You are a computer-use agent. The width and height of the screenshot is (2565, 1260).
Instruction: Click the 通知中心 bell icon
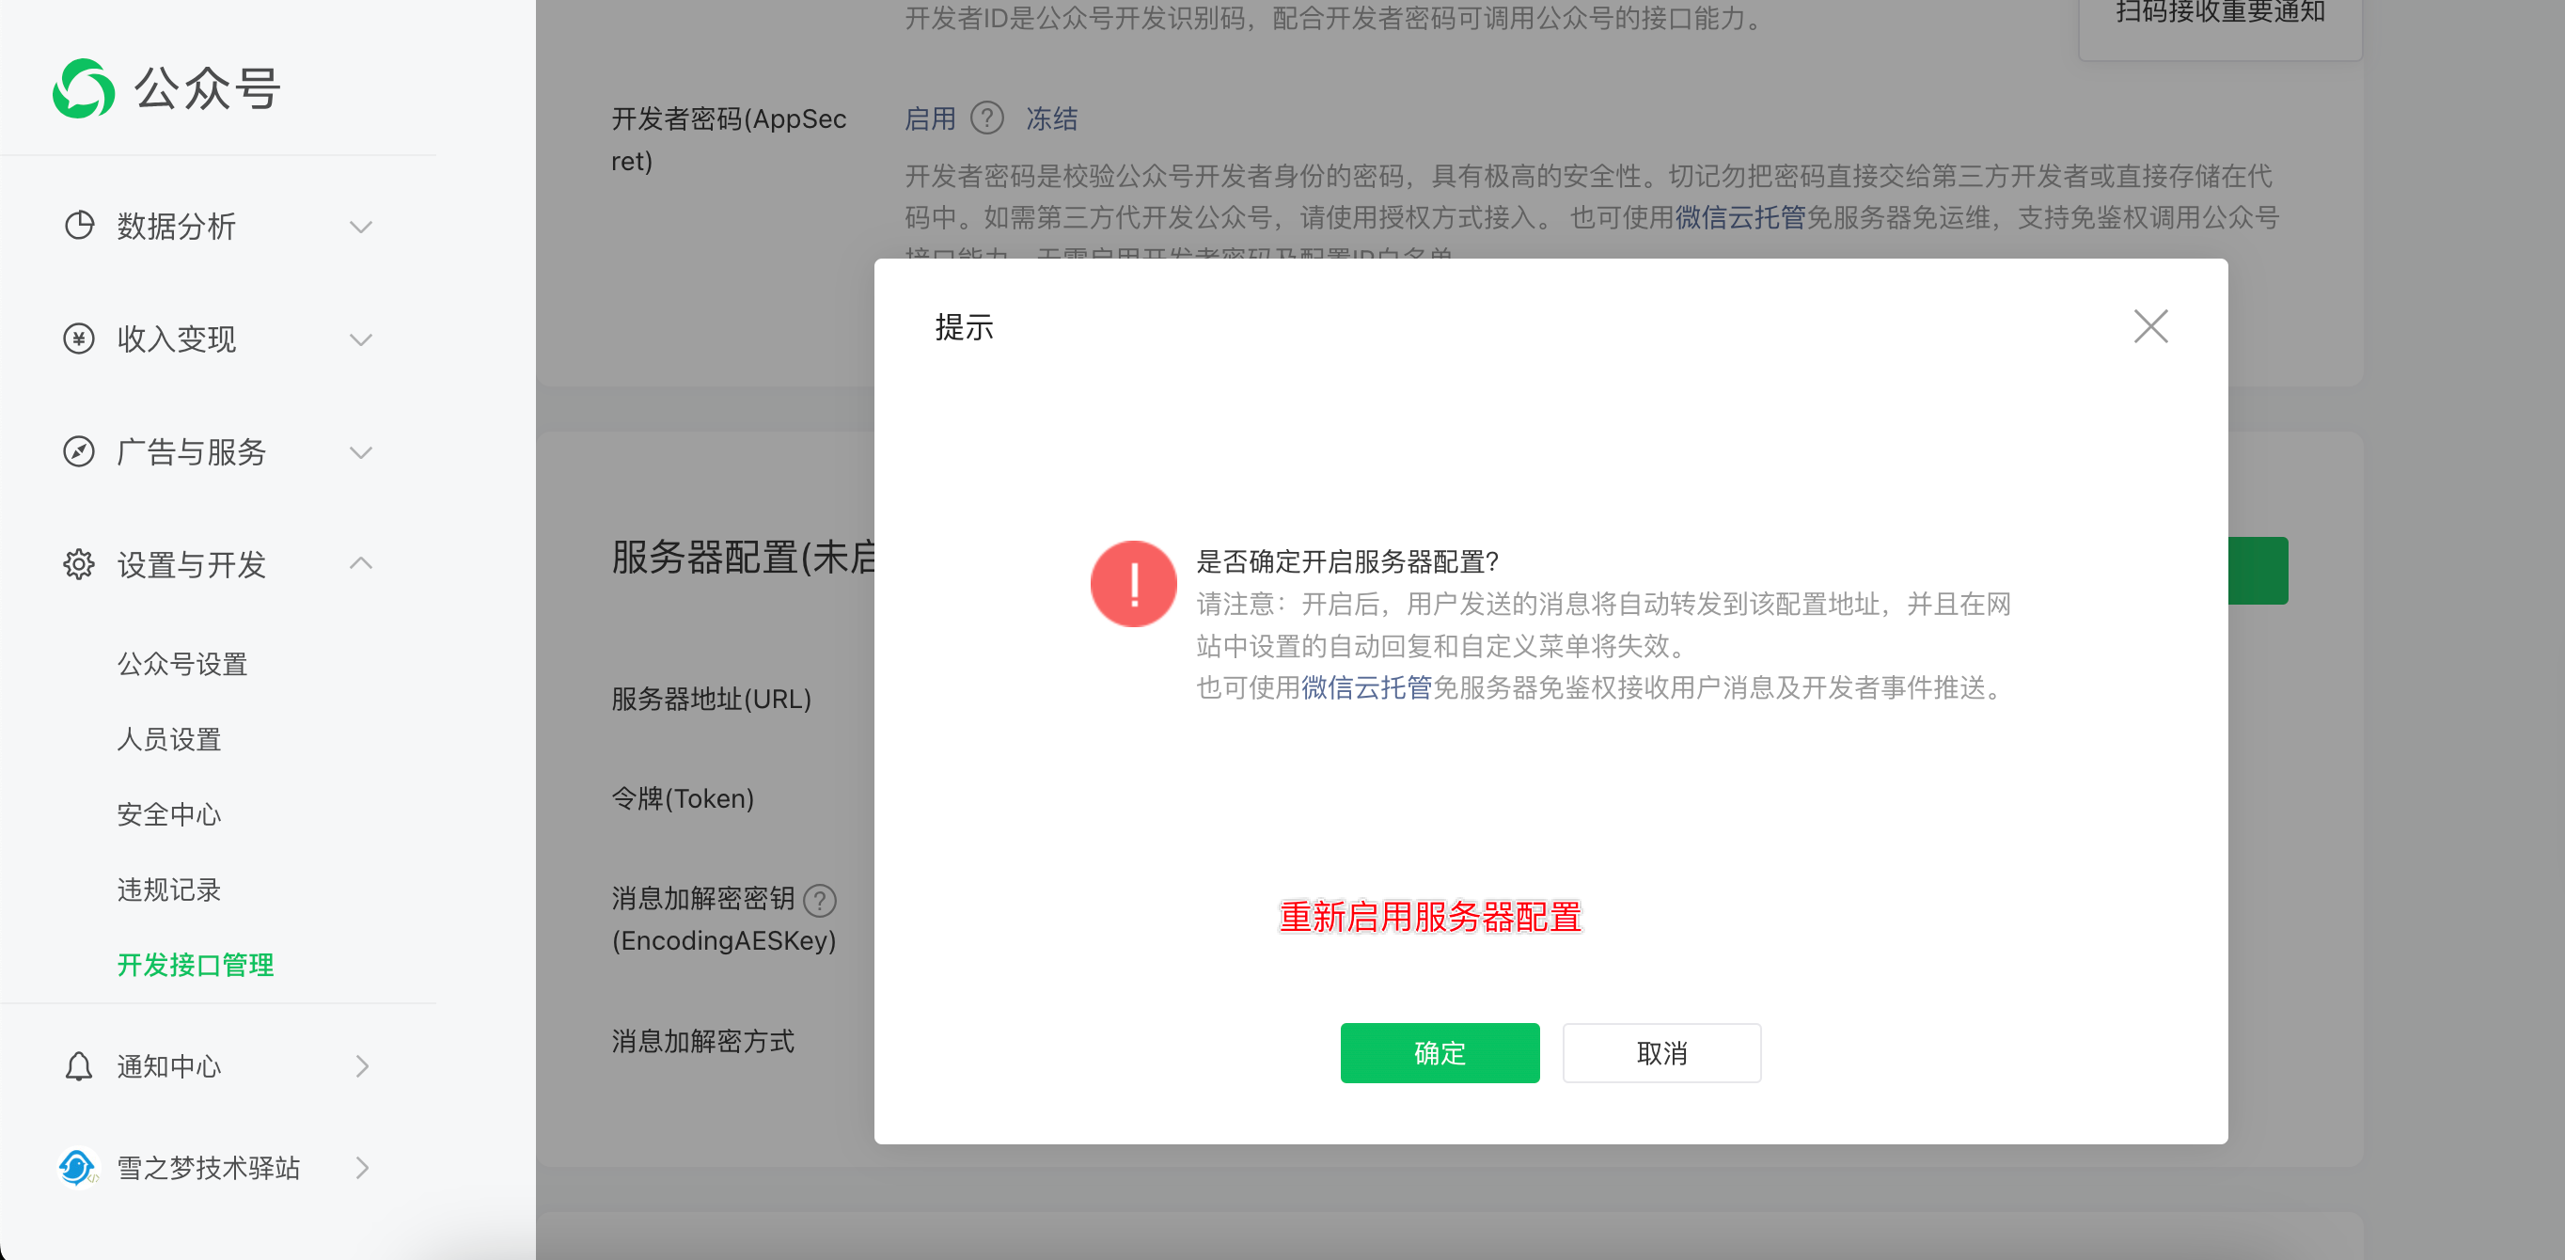[79, 1065]
